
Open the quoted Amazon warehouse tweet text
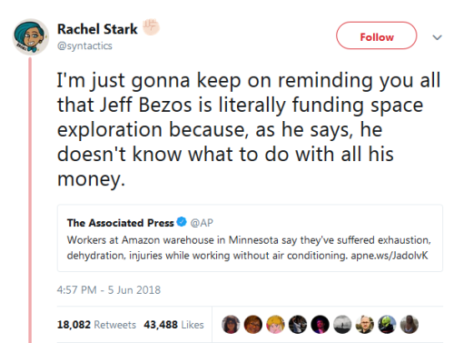249,247
